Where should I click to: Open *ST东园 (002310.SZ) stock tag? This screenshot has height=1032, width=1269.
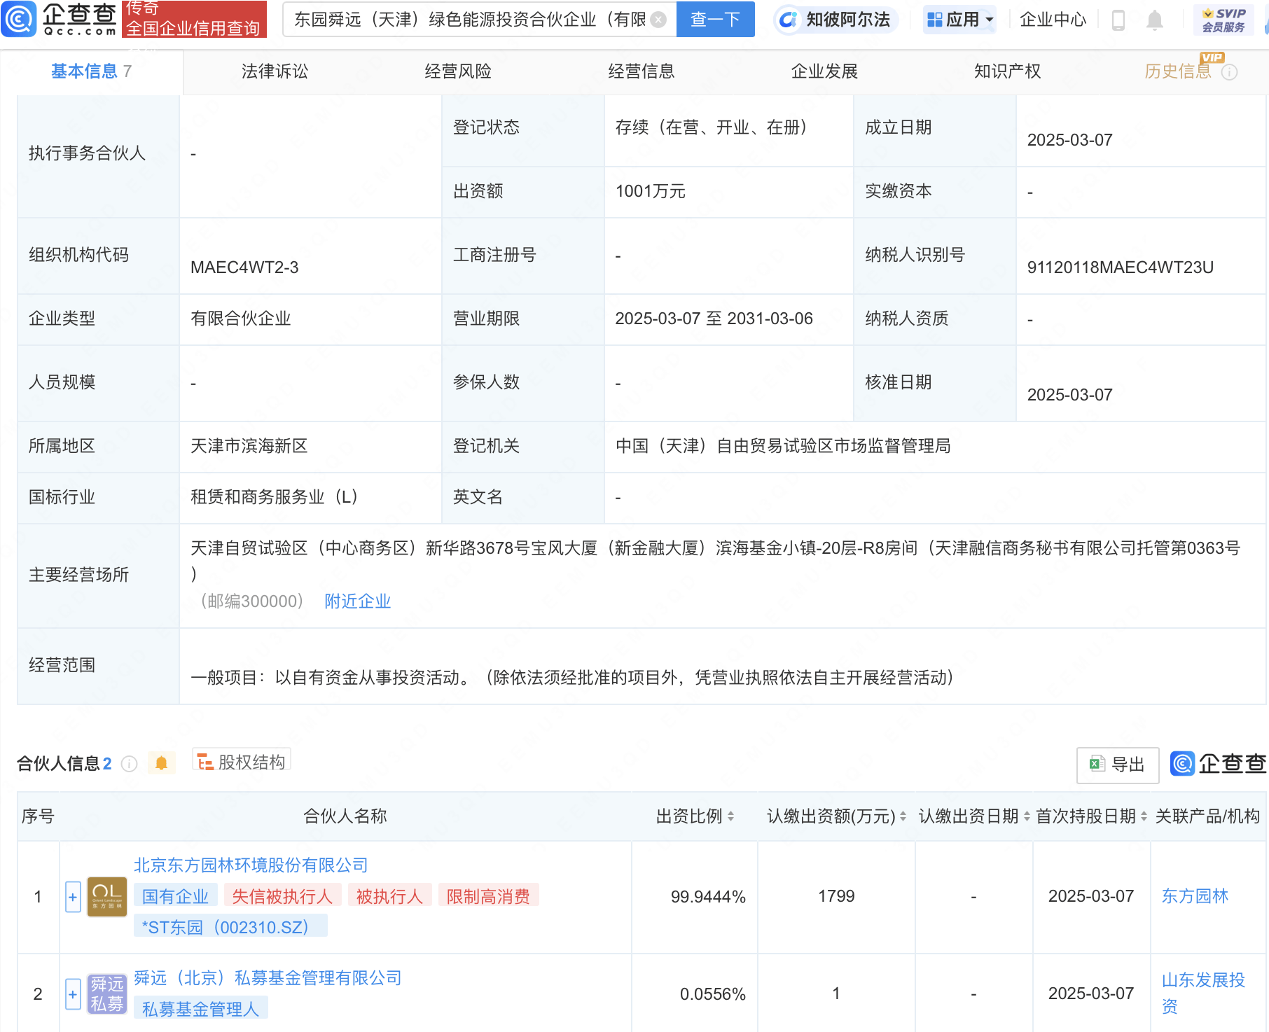(x=230, y=927)
